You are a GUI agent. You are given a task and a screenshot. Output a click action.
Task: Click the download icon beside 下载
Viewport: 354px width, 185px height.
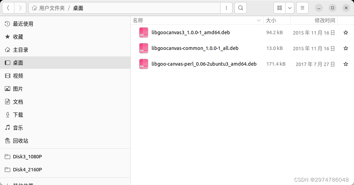tap(8, 115)
